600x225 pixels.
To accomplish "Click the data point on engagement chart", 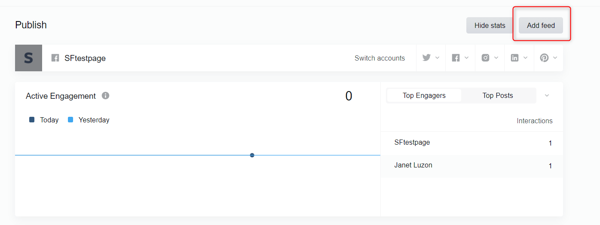I will point(252,155).
